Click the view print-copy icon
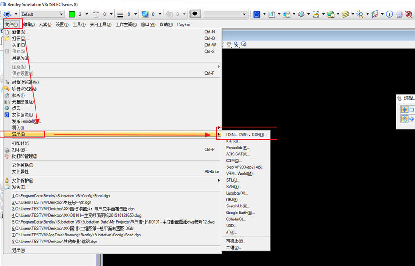The height and width of the screenshot is (266, 415). 244,44
